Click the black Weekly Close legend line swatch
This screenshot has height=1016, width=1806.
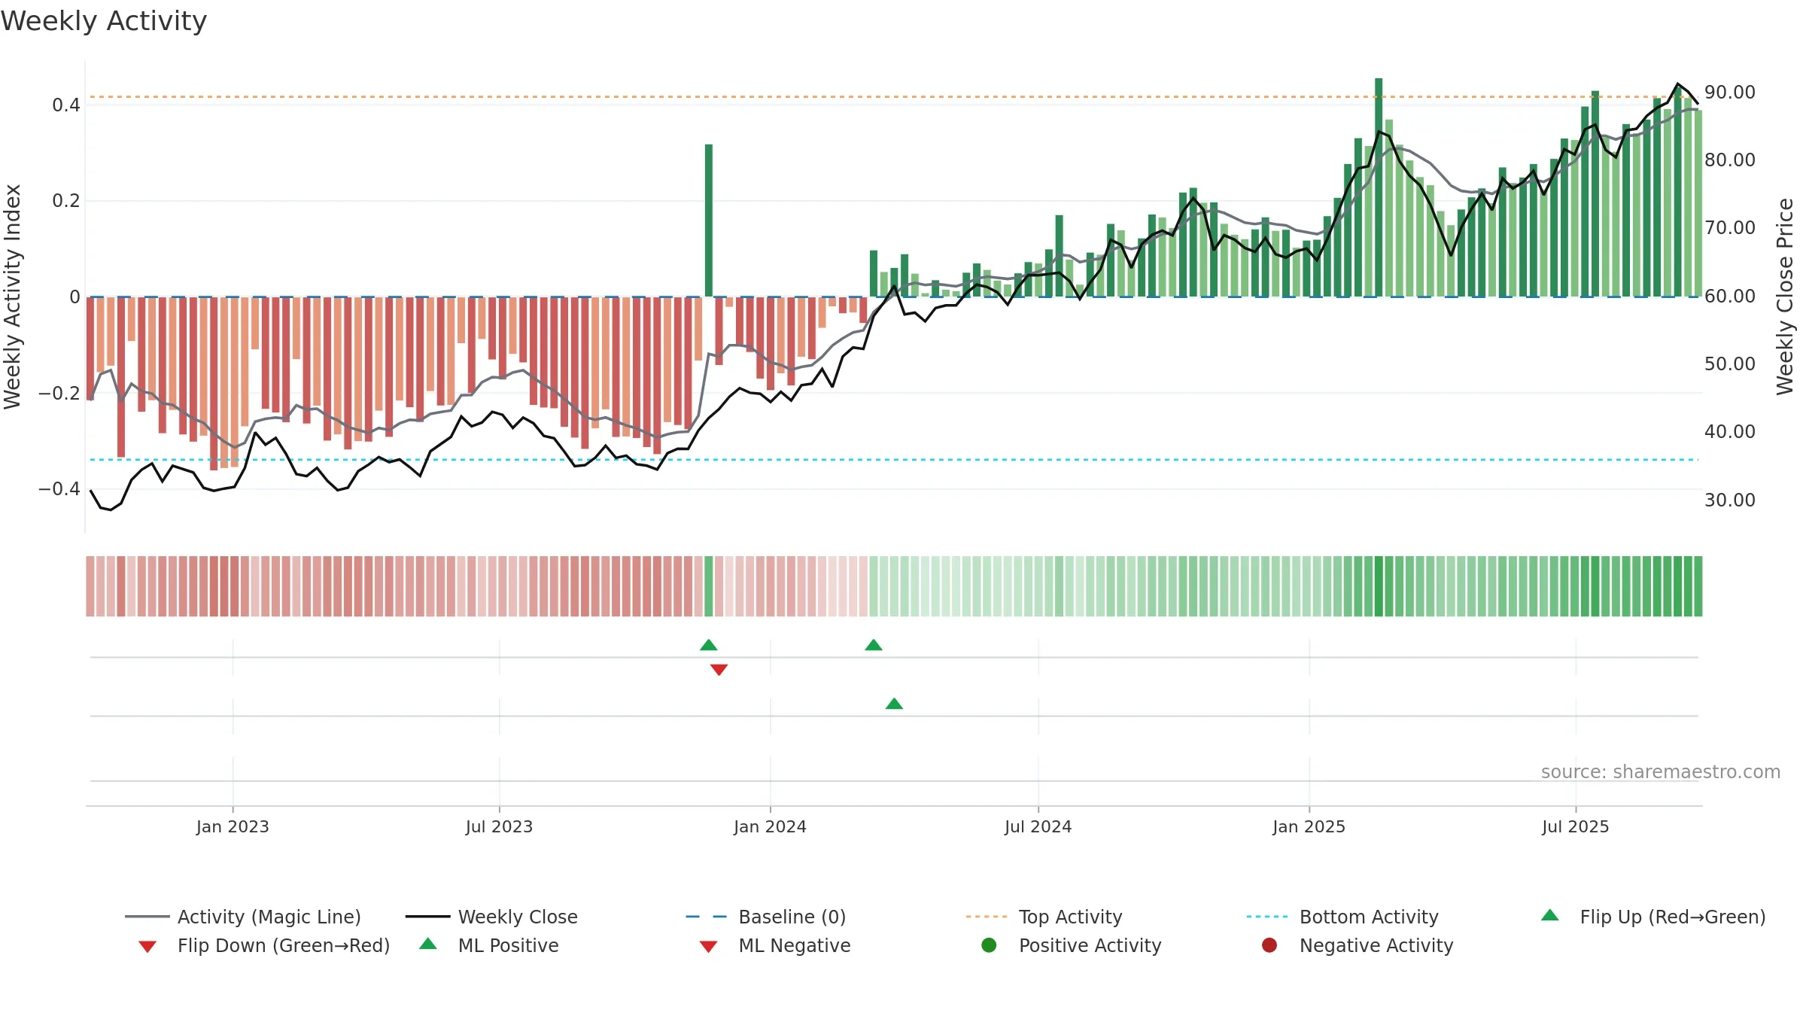(427, 917)
